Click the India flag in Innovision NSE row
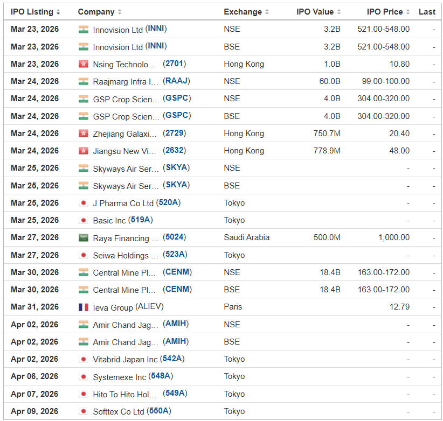 [84, 29]
